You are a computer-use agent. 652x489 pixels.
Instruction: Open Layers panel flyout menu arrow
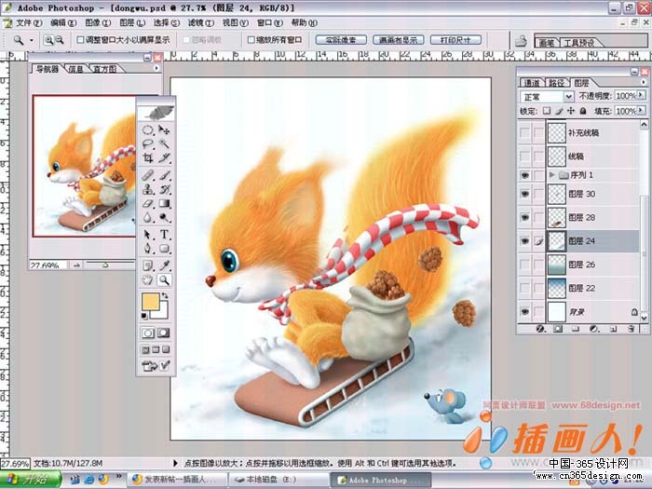tap(644, 82)
